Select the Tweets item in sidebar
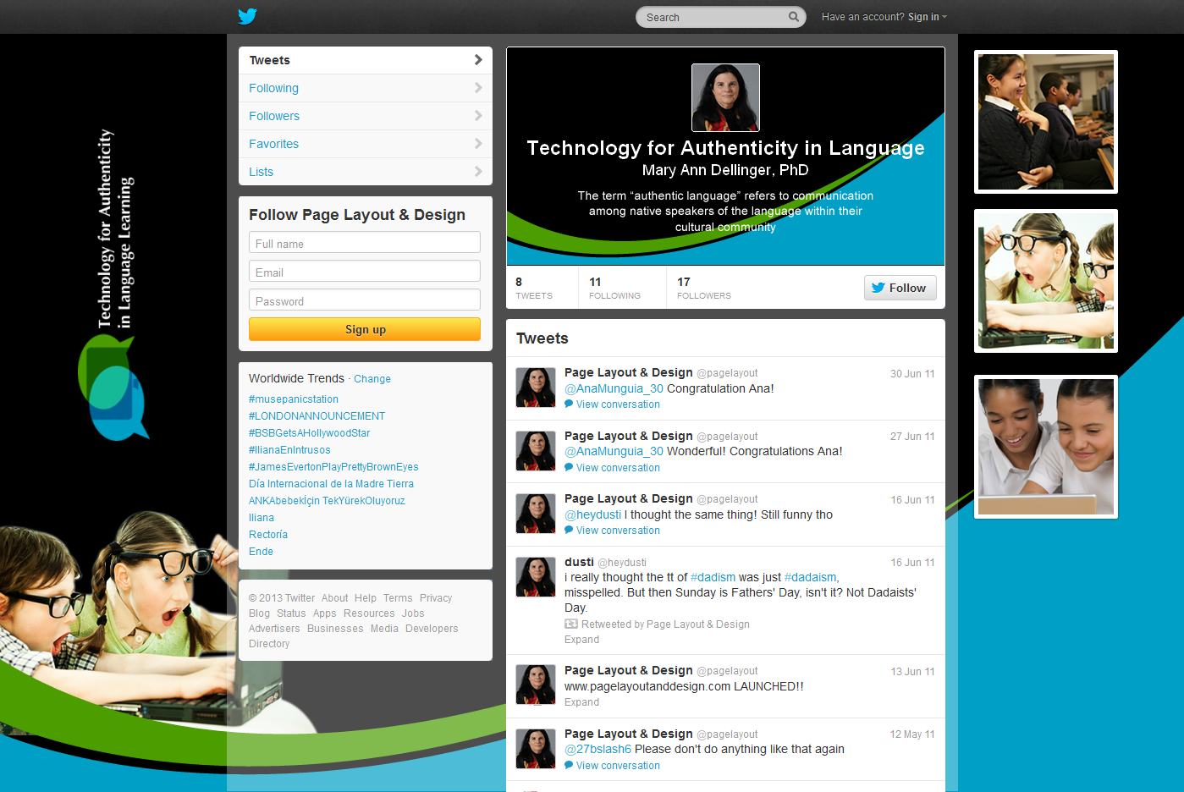Image resolution: width=1184 pixels, height=792 pixels. [x=270, y=60]
